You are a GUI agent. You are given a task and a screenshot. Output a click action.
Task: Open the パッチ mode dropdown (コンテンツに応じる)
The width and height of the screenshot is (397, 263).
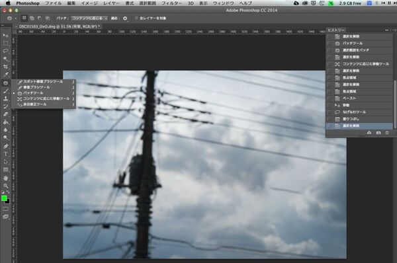[89, 19]
